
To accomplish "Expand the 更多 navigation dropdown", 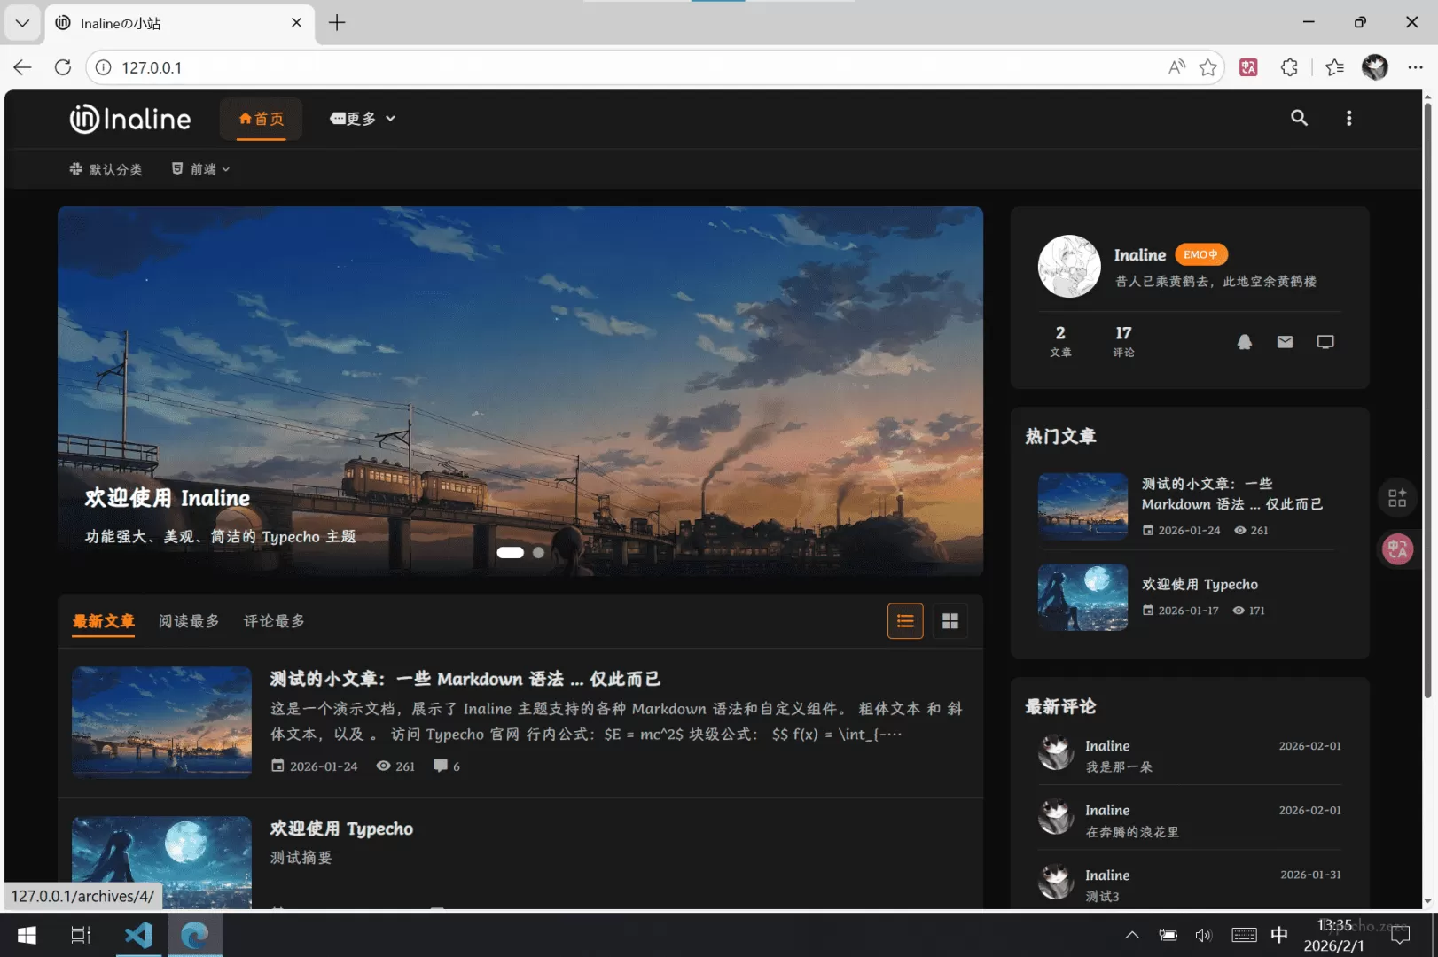I will (363, 119).
